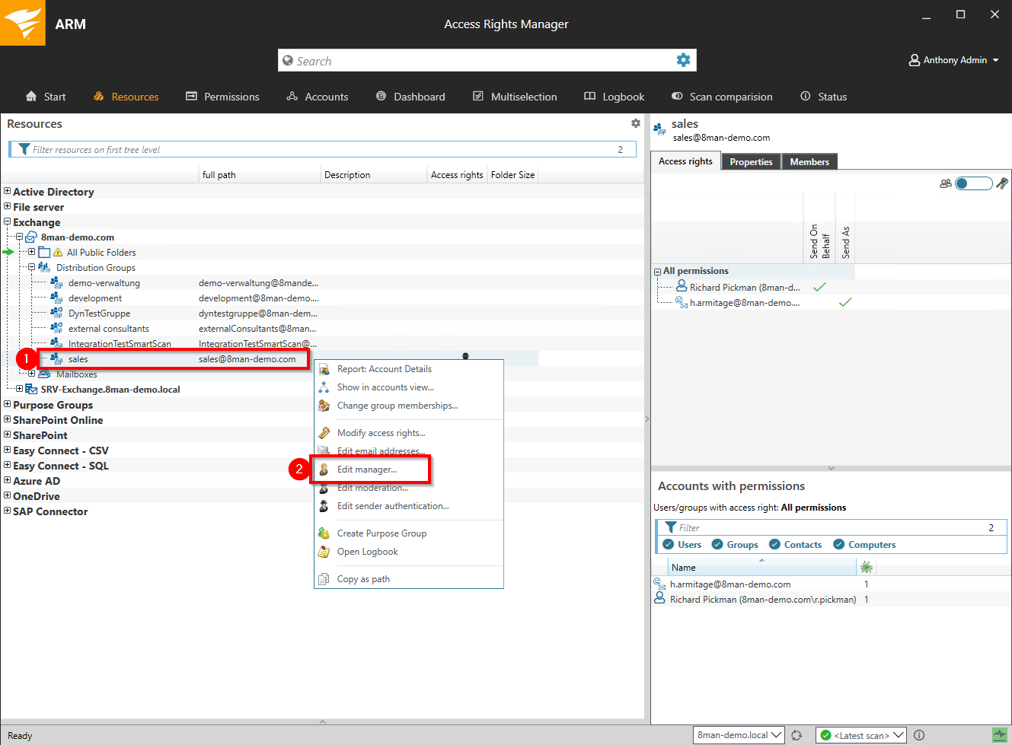Click the green activity icon bottom right
Image resolution: width=1012 pixels, height=745 pixels.
1000,735
